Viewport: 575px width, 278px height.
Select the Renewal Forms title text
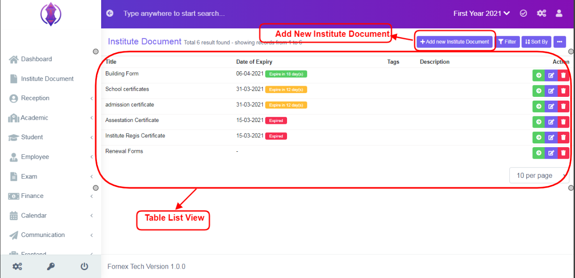tap(124, 151)
